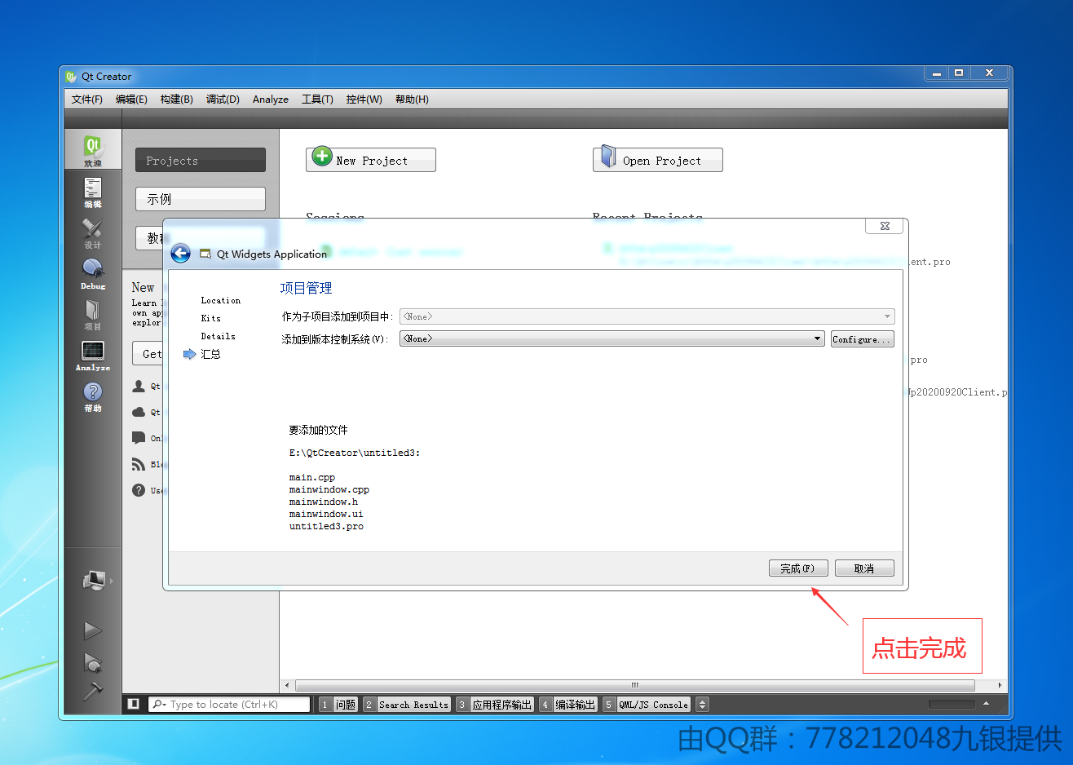Click the untitled3.pro file entry

click(326, 526)
